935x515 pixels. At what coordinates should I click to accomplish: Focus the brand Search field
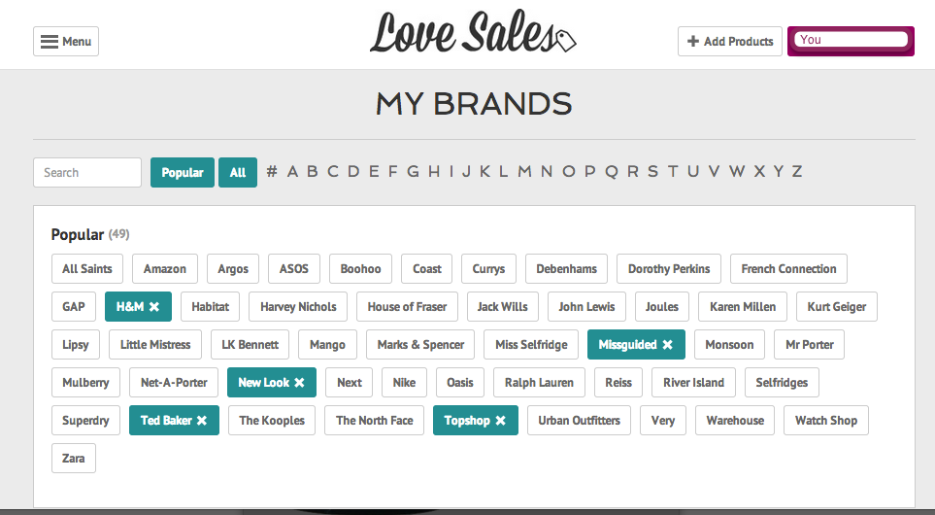pyautogui.click(x=87, y=172)
